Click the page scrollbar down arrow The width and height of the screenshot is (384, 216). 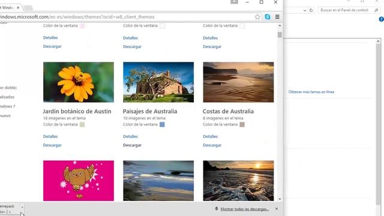(280, 199)
